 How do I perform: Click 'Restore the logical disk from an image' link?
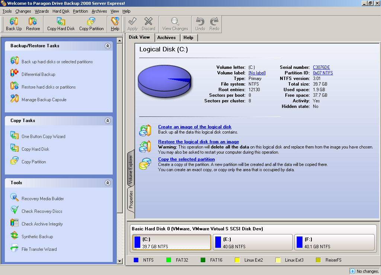point(199,142)
